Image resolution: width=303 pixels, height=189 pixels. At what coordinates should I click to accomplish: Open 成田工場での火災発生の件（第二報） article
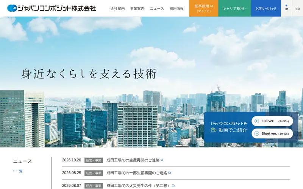pyautogui.click(x=138, y=186)
